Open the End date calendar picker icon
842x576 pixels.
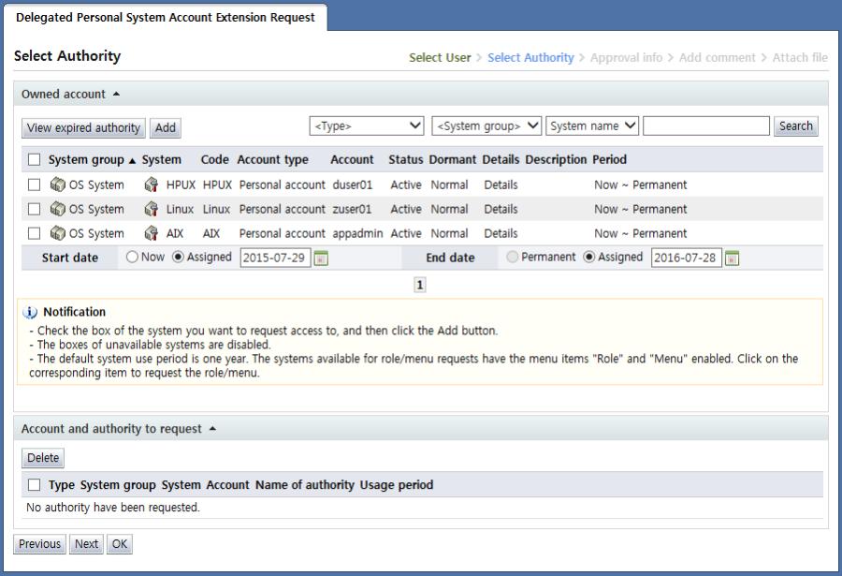click(x=732, y=258)
